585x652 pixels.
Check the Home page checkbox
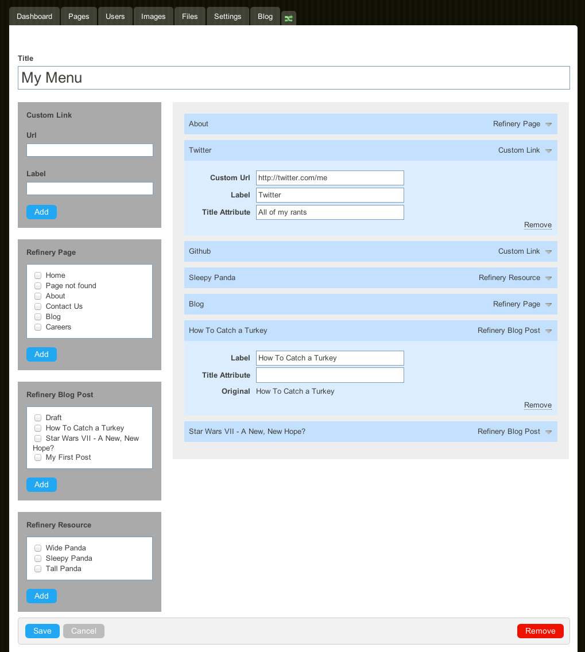[38, 275]
